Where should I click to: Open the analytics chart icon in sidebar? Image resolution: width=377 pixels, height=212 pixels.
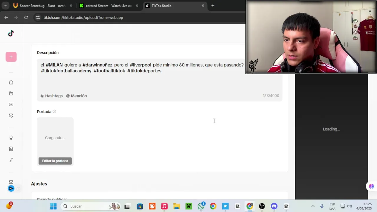coord(11,105)
